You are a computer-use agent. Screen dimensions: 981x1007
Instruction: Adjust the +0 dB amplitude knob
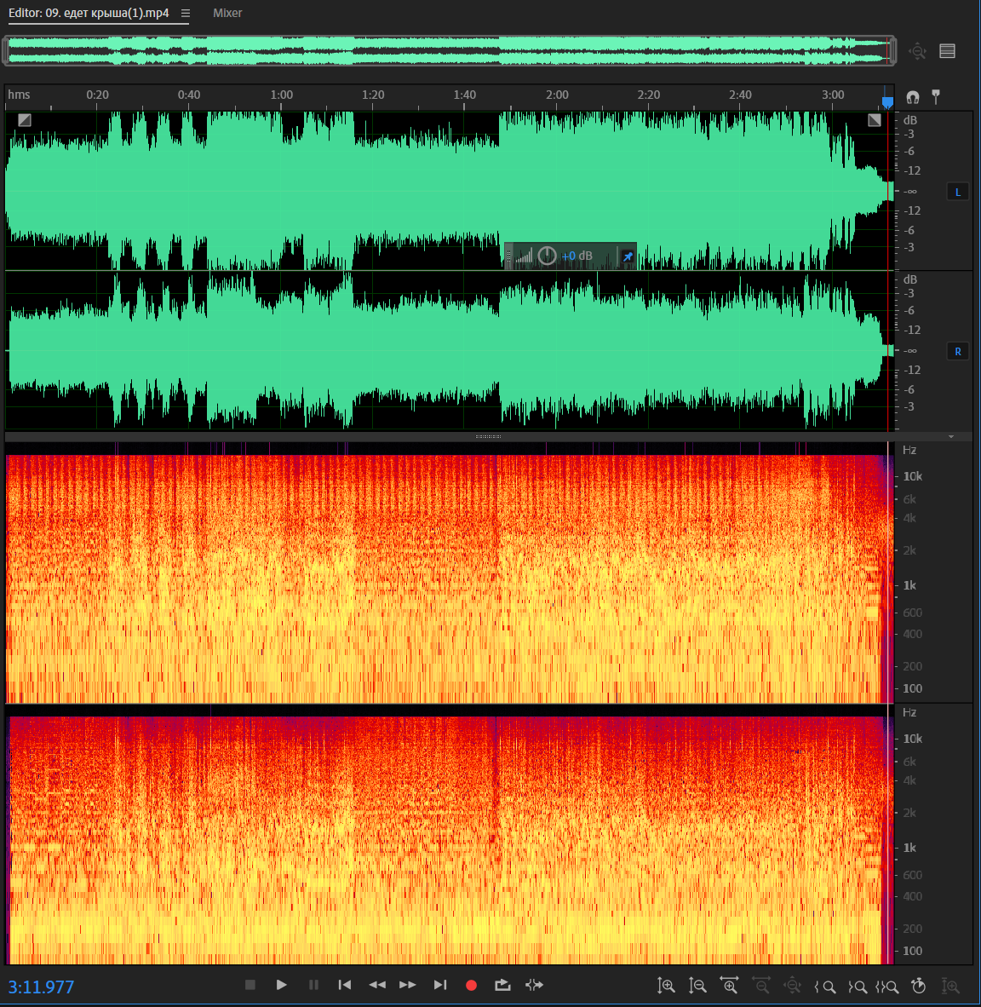click(548, 256)
